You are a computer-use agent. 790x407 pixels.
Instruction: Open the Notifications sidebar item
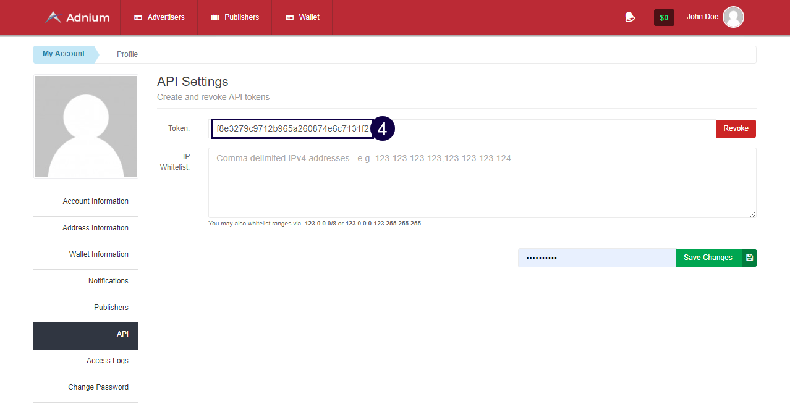pyautogui.click(x=108, y=281)
